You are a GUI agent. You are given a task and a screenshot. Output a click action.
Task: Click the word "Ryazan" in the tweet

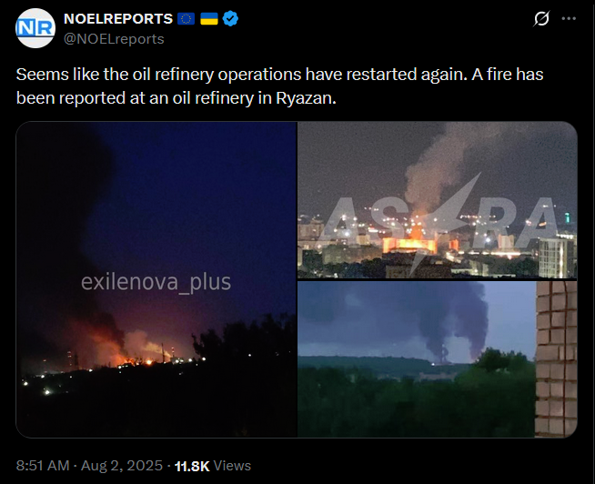pyautogui.click(x=304, y=98)
